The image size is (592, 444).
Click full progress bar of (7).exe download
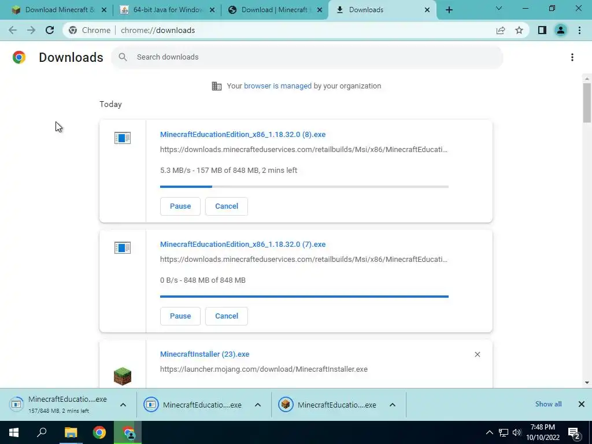[304, 297]
